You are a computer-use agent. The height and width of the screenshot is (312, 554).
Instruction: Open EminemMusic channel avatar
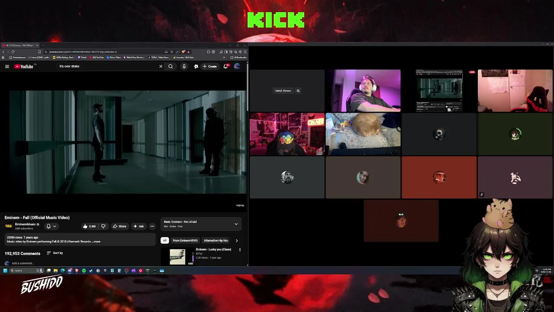pos(9,226)
